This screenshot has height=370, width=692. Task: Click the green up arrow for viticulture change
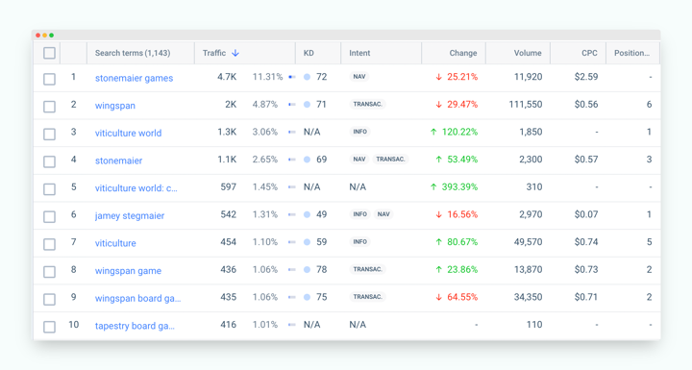tap(438, 242)
